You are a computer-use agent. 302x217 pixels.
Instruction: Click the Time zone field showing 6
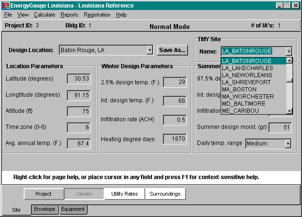click(79, 127)
